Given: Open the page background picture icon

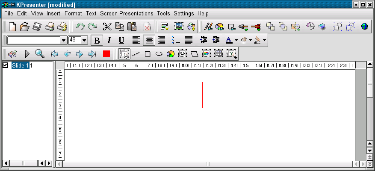Looking at the screenshot, I should (179, 27).
